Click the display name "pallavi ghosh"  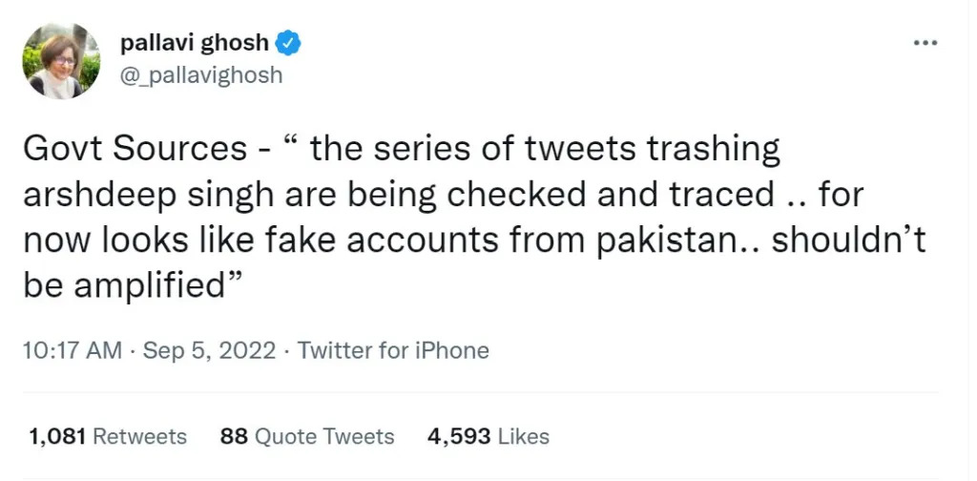point(195,43)
